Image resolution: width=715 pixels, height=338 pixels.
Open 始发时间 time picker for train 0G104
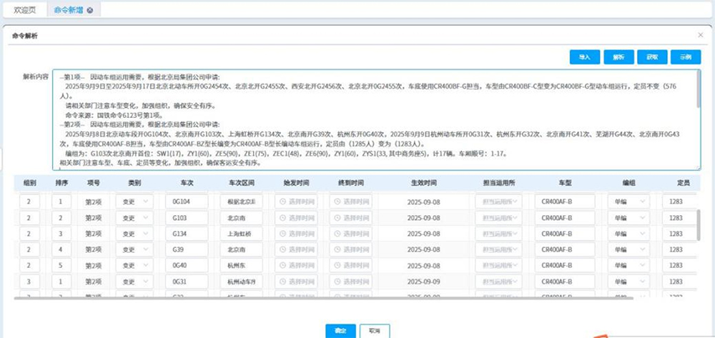(300, 202)
